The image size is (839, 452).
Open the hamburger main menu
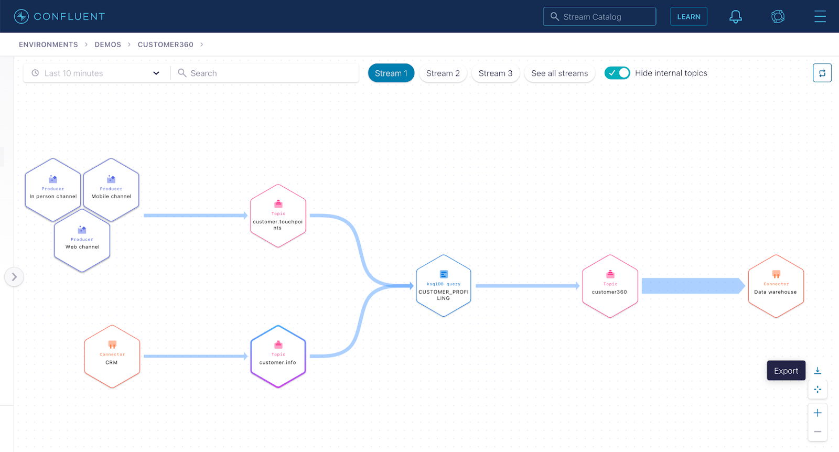[820, 17]
